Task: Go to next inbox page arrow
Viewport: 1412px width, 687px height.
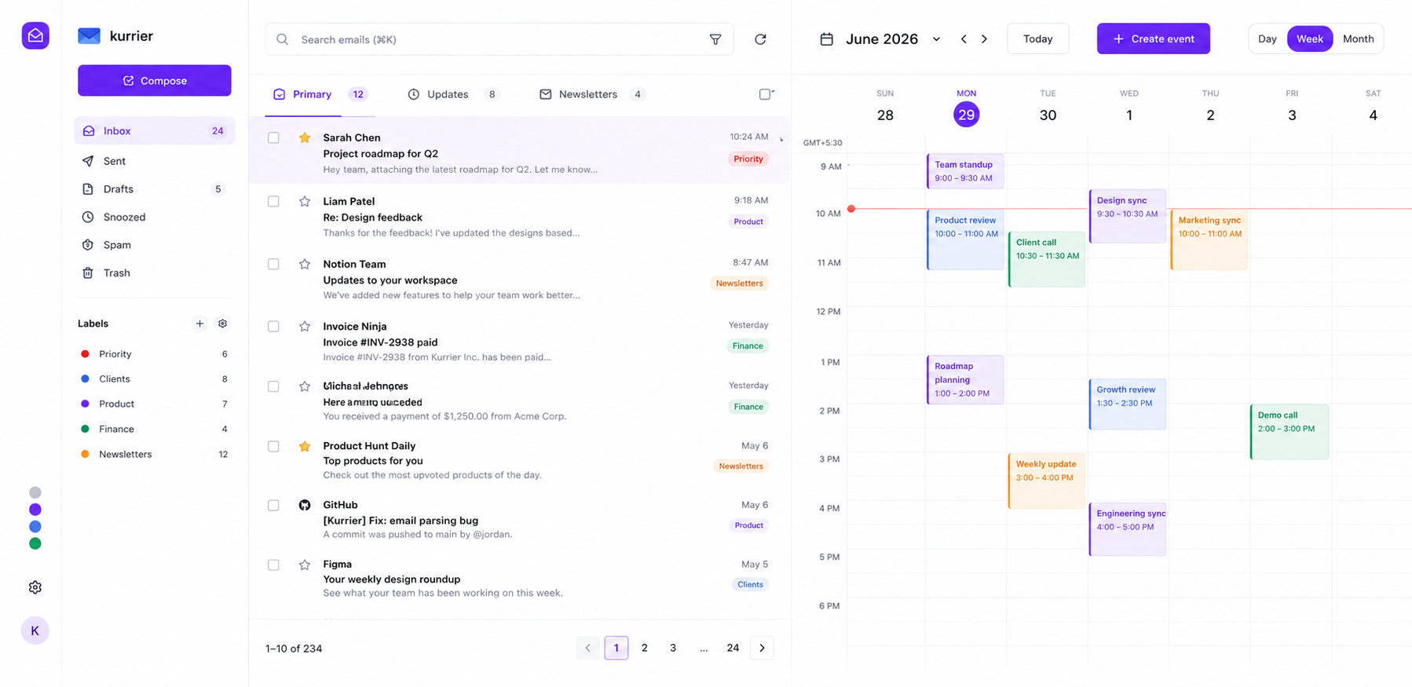Action: pyautogui.click(x=762, y=648)
